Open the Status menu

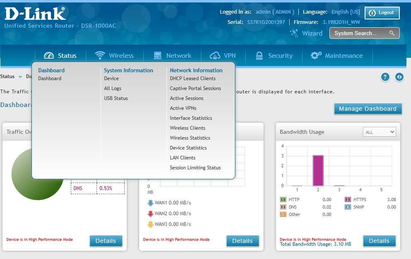click(60, 55)
